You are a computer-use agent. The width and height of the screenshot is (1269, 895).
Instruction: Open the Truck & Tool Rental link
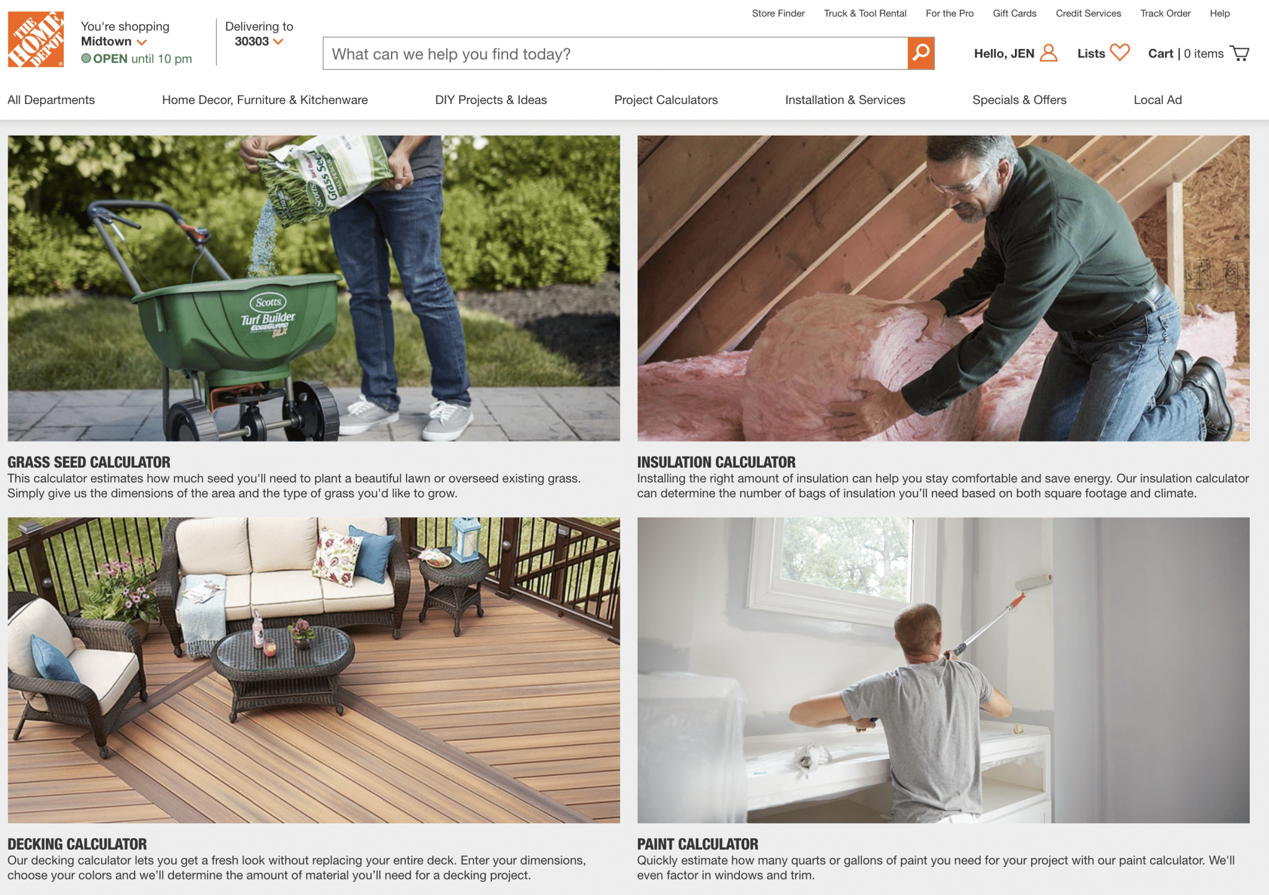pyautogui.click(x=865, y=14)
